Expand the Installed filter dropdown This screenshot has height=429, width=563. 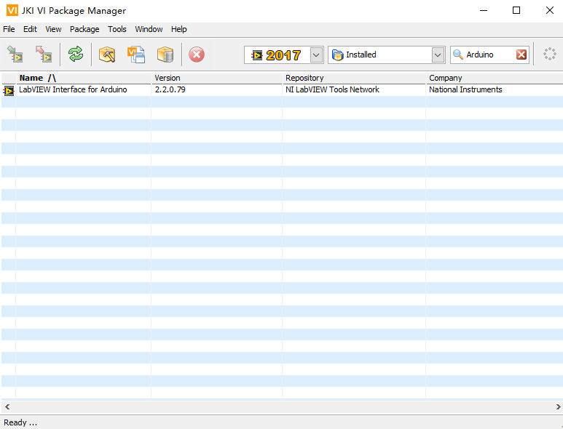[x=438, y=55]
